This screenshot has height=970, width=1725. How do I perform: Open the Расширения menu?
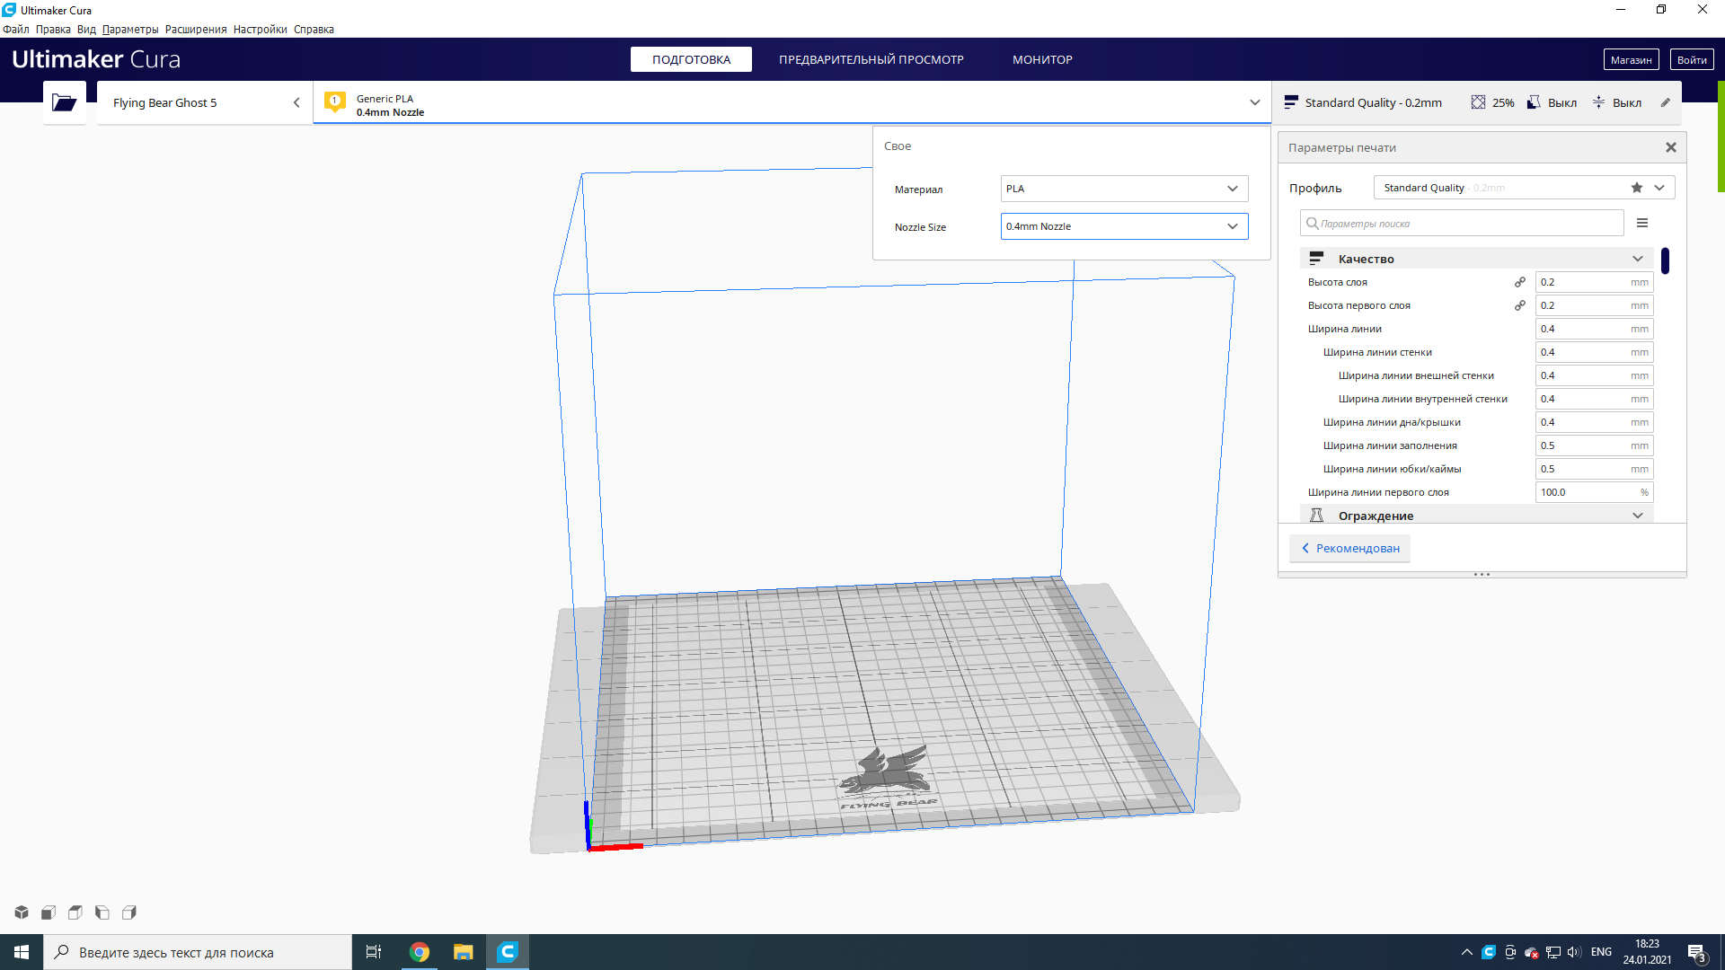coord(195,30)
